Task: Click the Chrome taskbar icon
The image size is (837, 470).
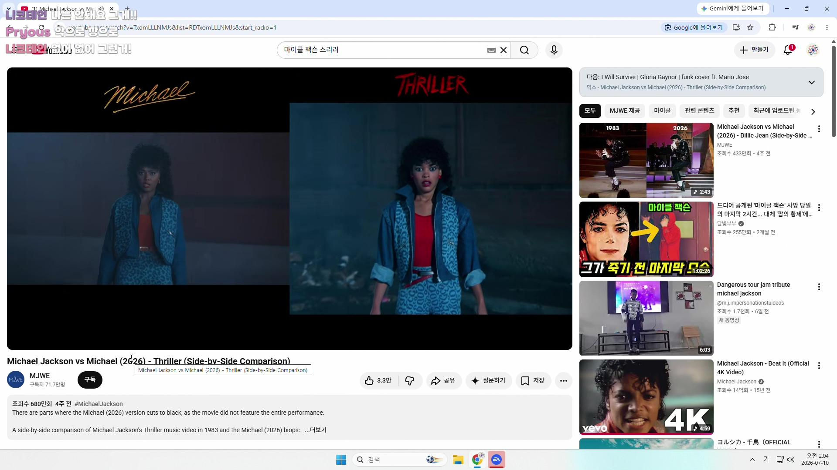Action: (477, 460)
